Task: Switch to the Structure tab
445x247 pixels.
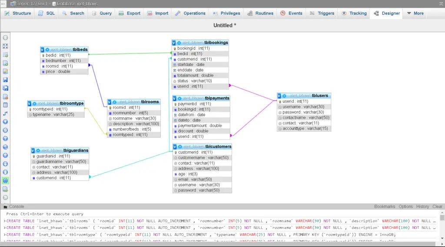Action: (17, 13)
